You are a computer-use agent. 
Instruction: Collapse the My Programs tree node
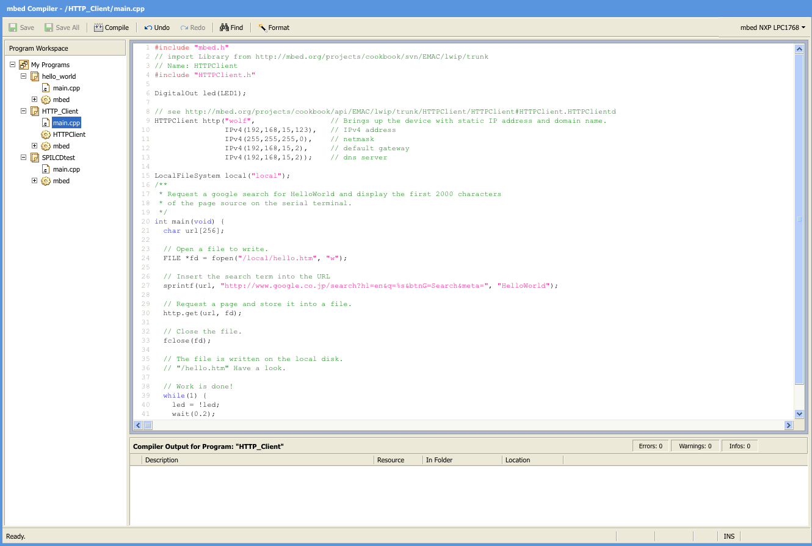tap(13, 65)
